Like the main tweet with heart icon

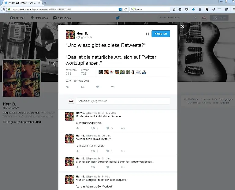point(98,87)
